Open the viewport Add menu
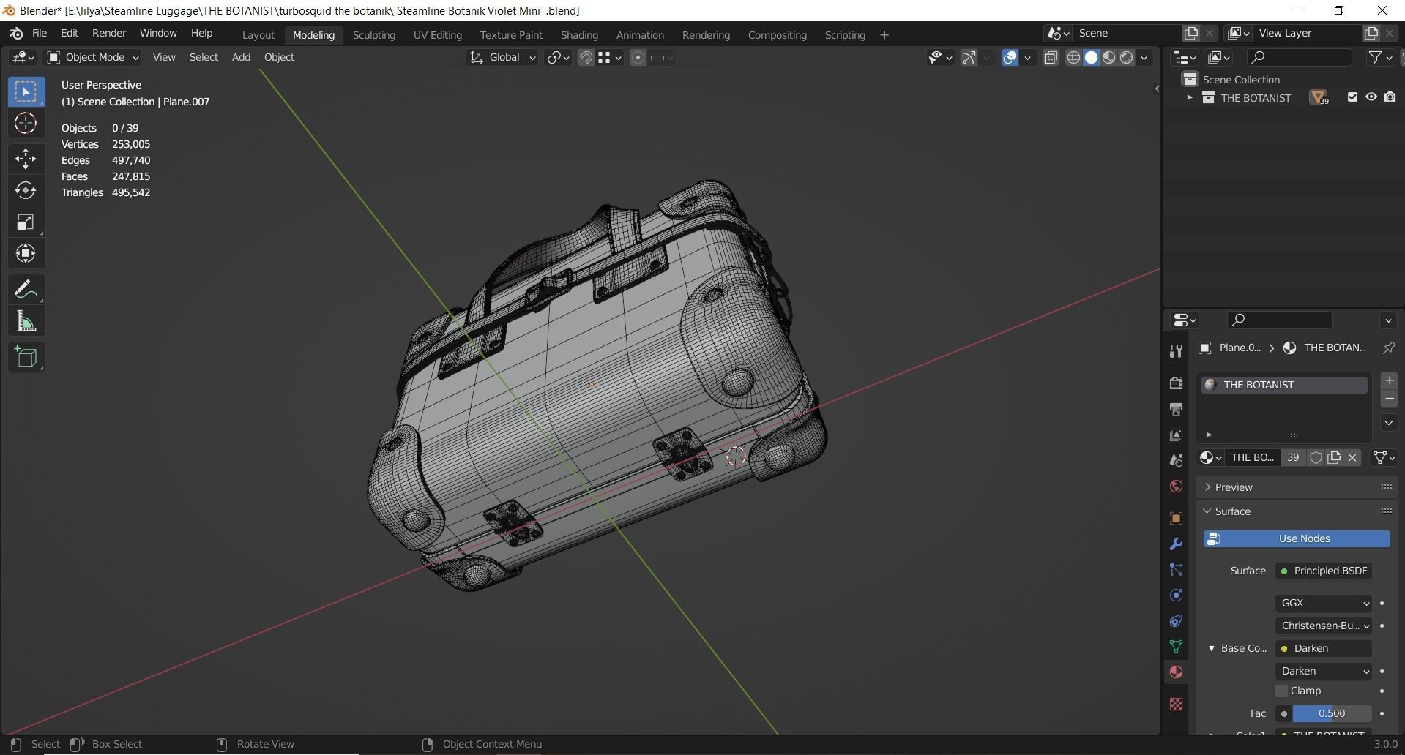 (241, 58)
